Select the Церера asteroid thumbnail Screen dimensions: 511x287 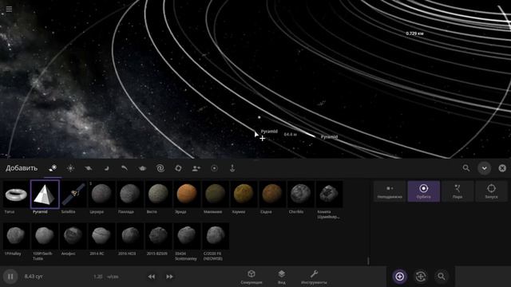click(101, 195)
